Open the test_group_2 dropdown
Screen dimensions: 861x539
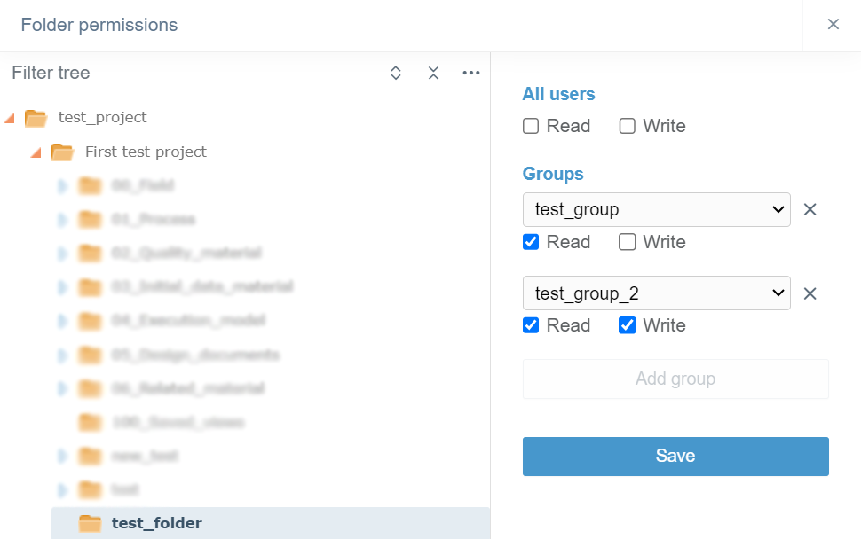click(x=656, y=293)
